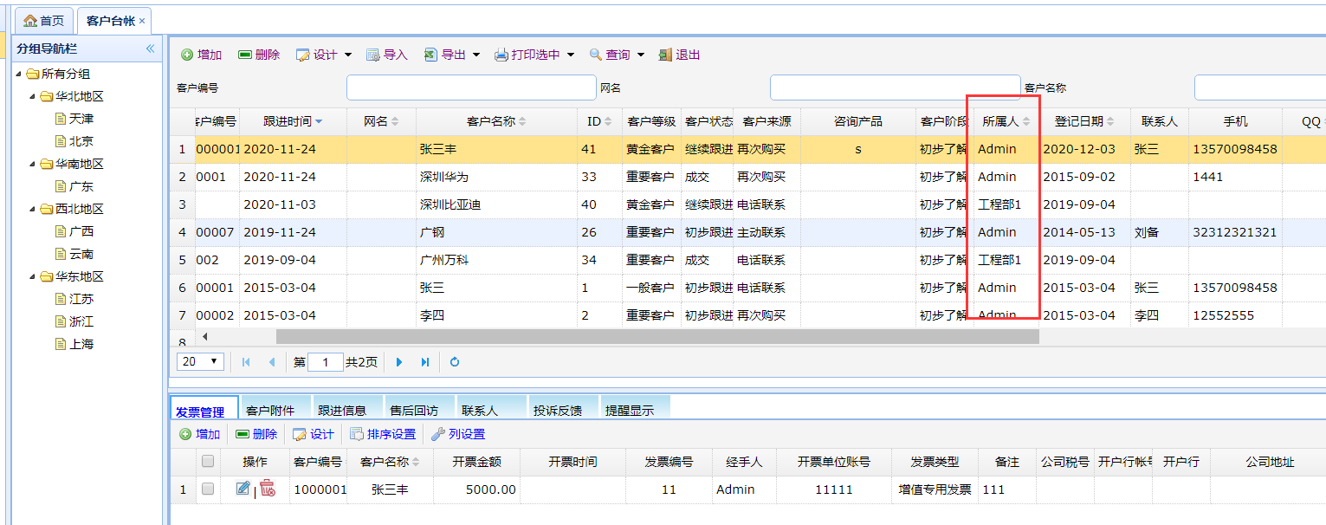Open the 设计 menu in the top toolbar

click(x=324, y=55)
